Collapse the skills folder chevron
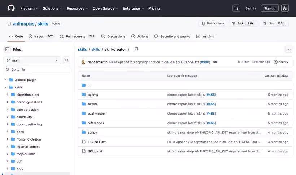The width and height of the screenshot is (296, 175). [6, 87]
